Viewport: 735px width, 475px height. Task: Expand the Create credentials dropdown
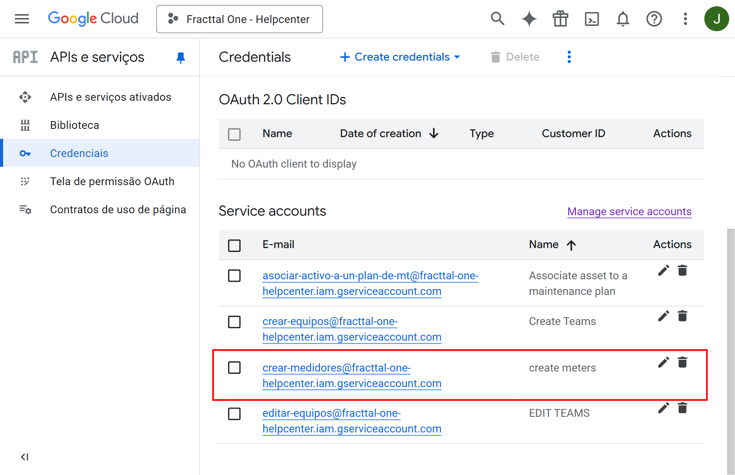click(400, 57)
